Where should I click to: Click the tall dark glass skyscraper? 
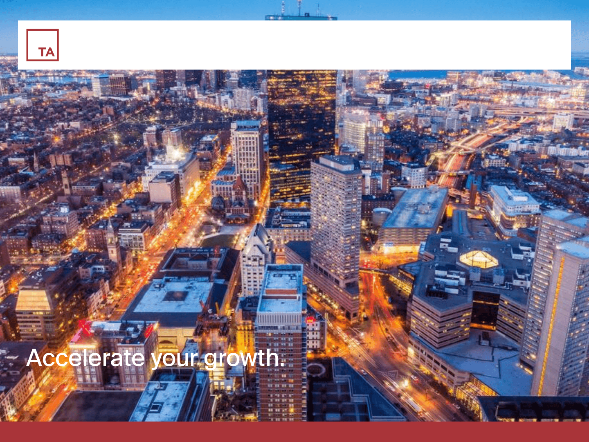[x=302, y=131]
